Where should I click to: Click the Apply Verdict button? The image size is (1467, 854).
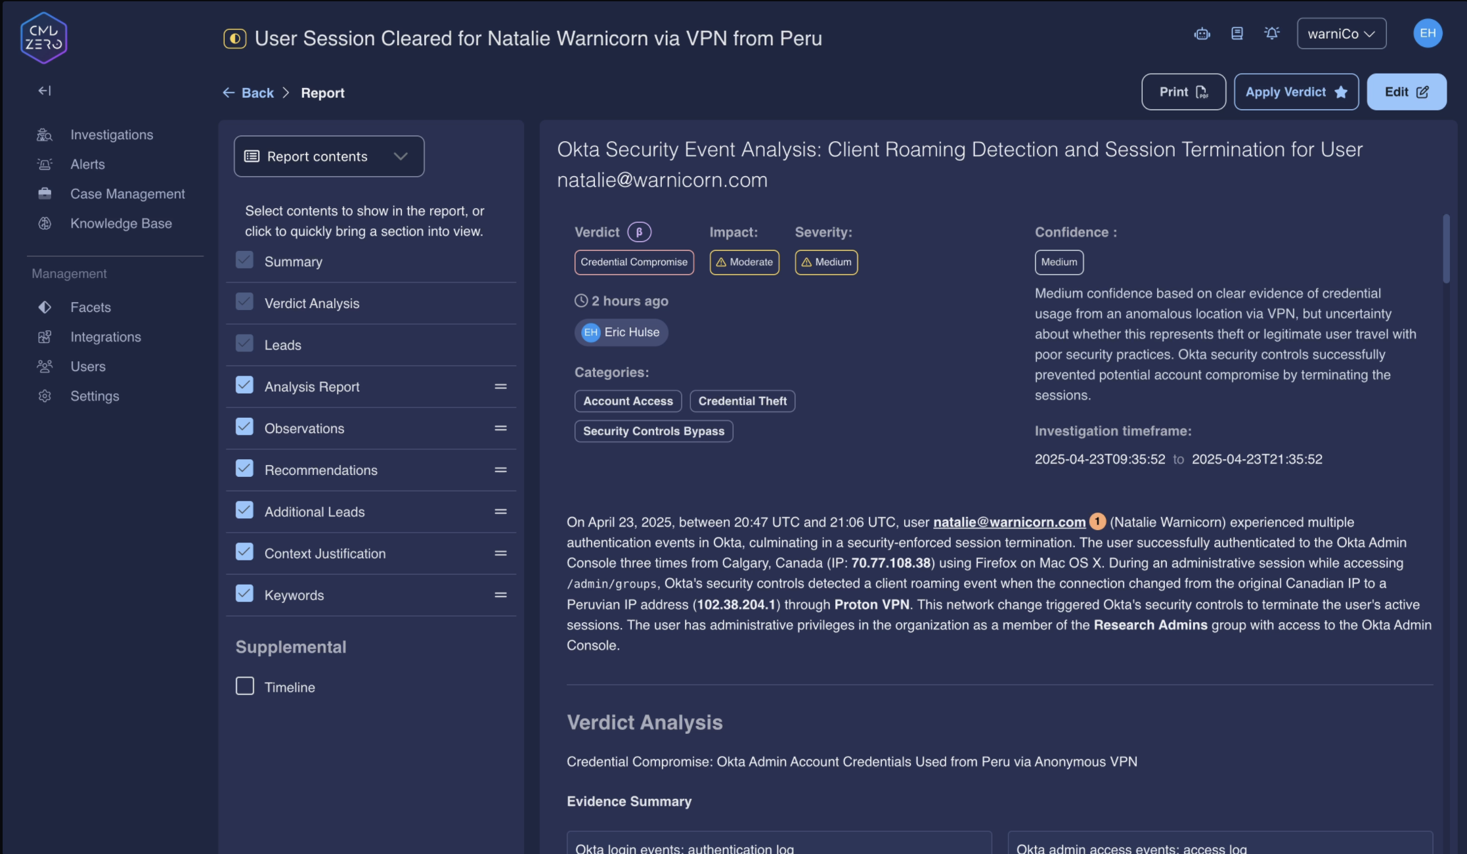(x=1296, y=92)
